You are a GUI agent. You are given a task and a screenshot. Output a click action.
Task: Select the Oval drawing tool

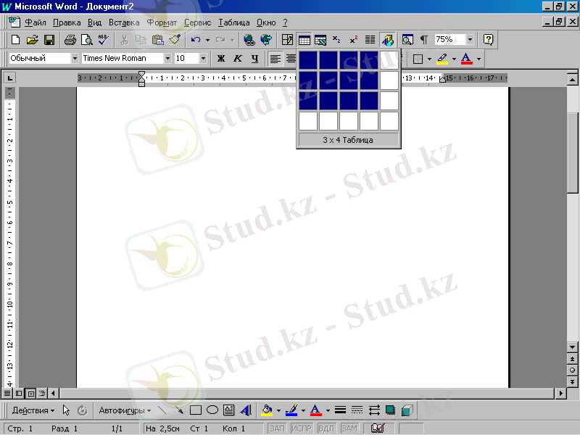[212, 410]
